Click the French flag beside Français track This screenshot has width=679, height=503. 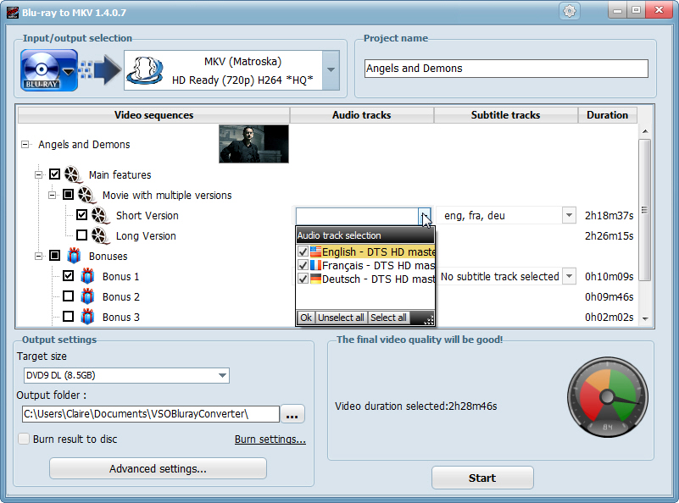(x=315, y=265)
